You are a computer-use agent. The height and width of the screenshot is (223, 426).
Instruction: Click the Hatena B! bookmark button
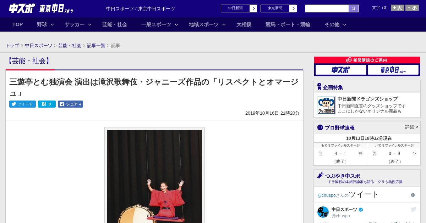click(x=47, y=104)
